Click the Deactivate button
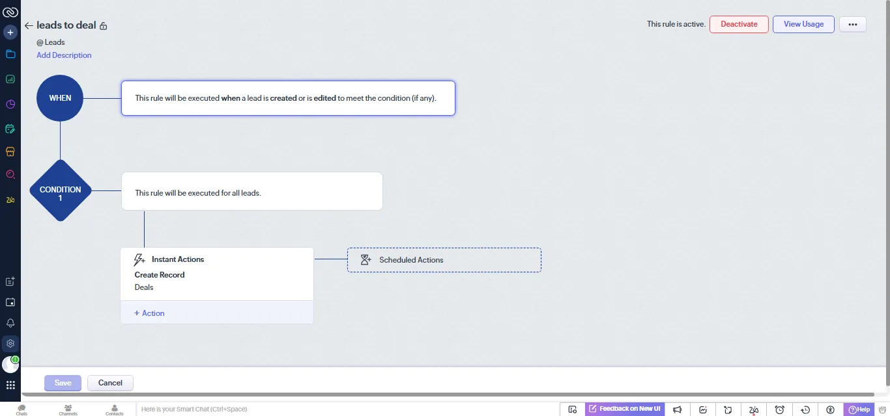Viewport: 890px width, 416px height. tap(739, 24)
